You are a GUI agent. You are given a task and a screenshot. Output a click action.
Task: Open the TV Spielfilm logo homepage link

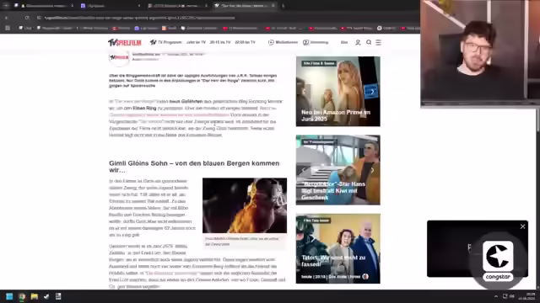[125, 43]
